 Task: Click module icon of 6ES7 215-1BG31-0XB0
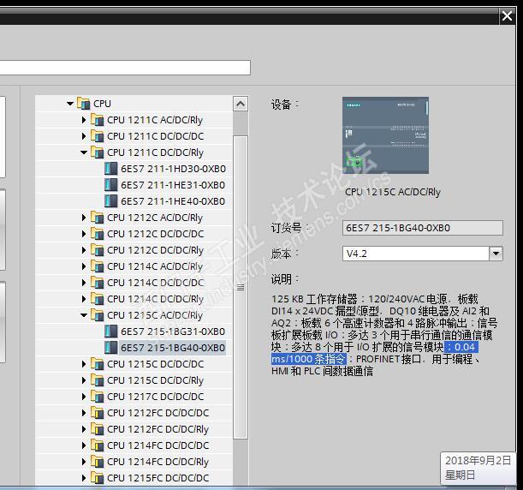111,332
